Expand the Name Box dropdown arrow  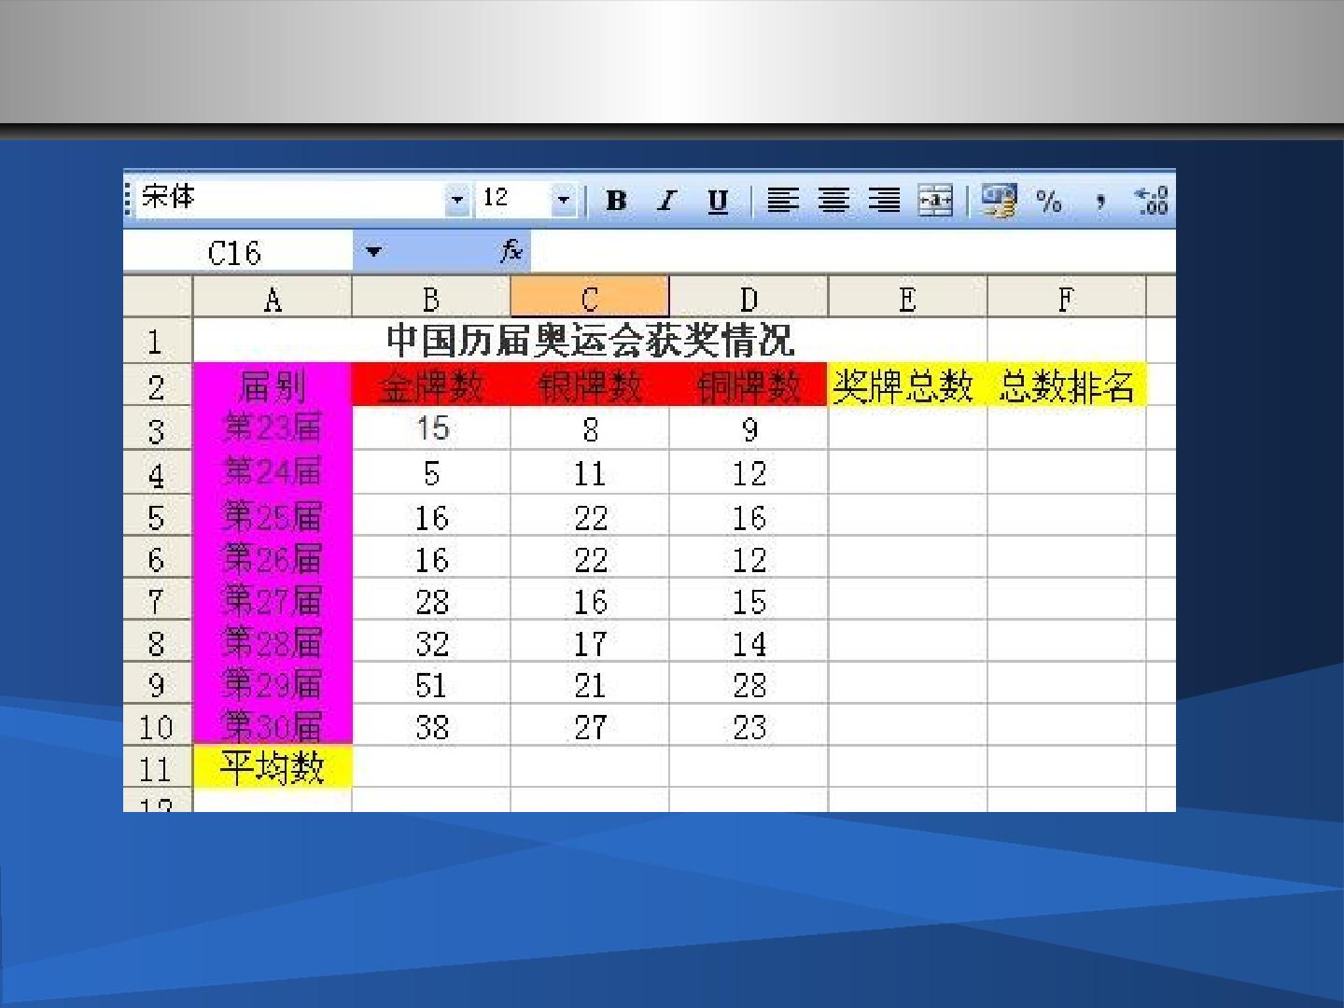[x=373, y=251]
